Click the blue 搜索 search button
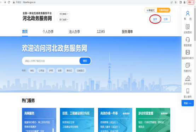The width and height of the screenshot is (196, 132). click(85, 61)
